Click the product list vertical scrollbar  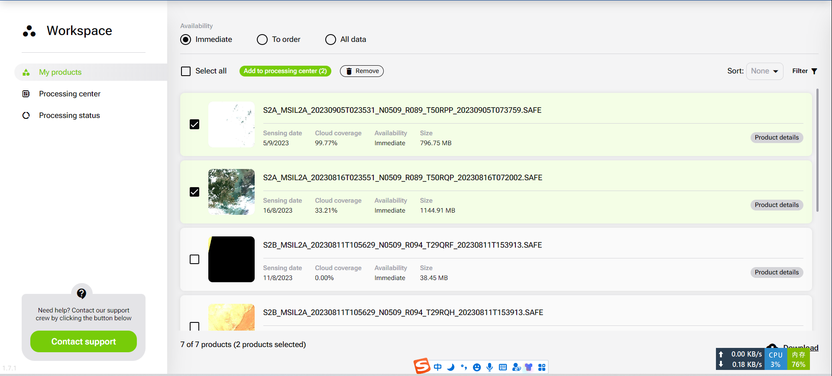[x=817, y=150]
